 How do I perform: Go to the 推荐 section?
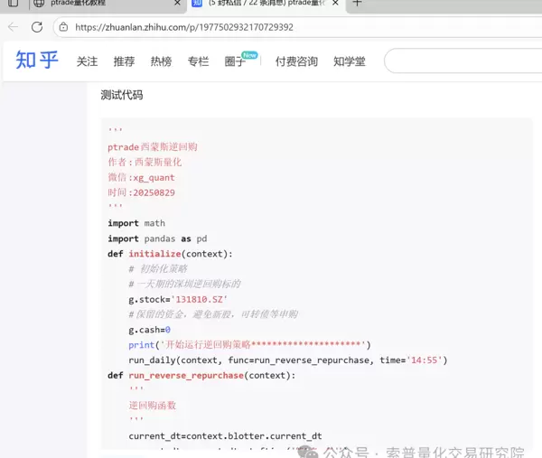tap(124, 61)
